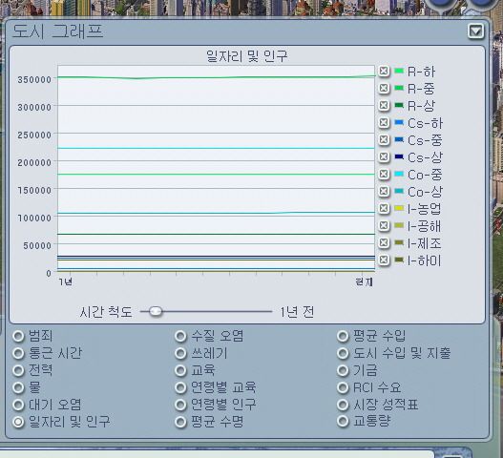Select the 대기 오염 graph option

click(x=18, y=405)
